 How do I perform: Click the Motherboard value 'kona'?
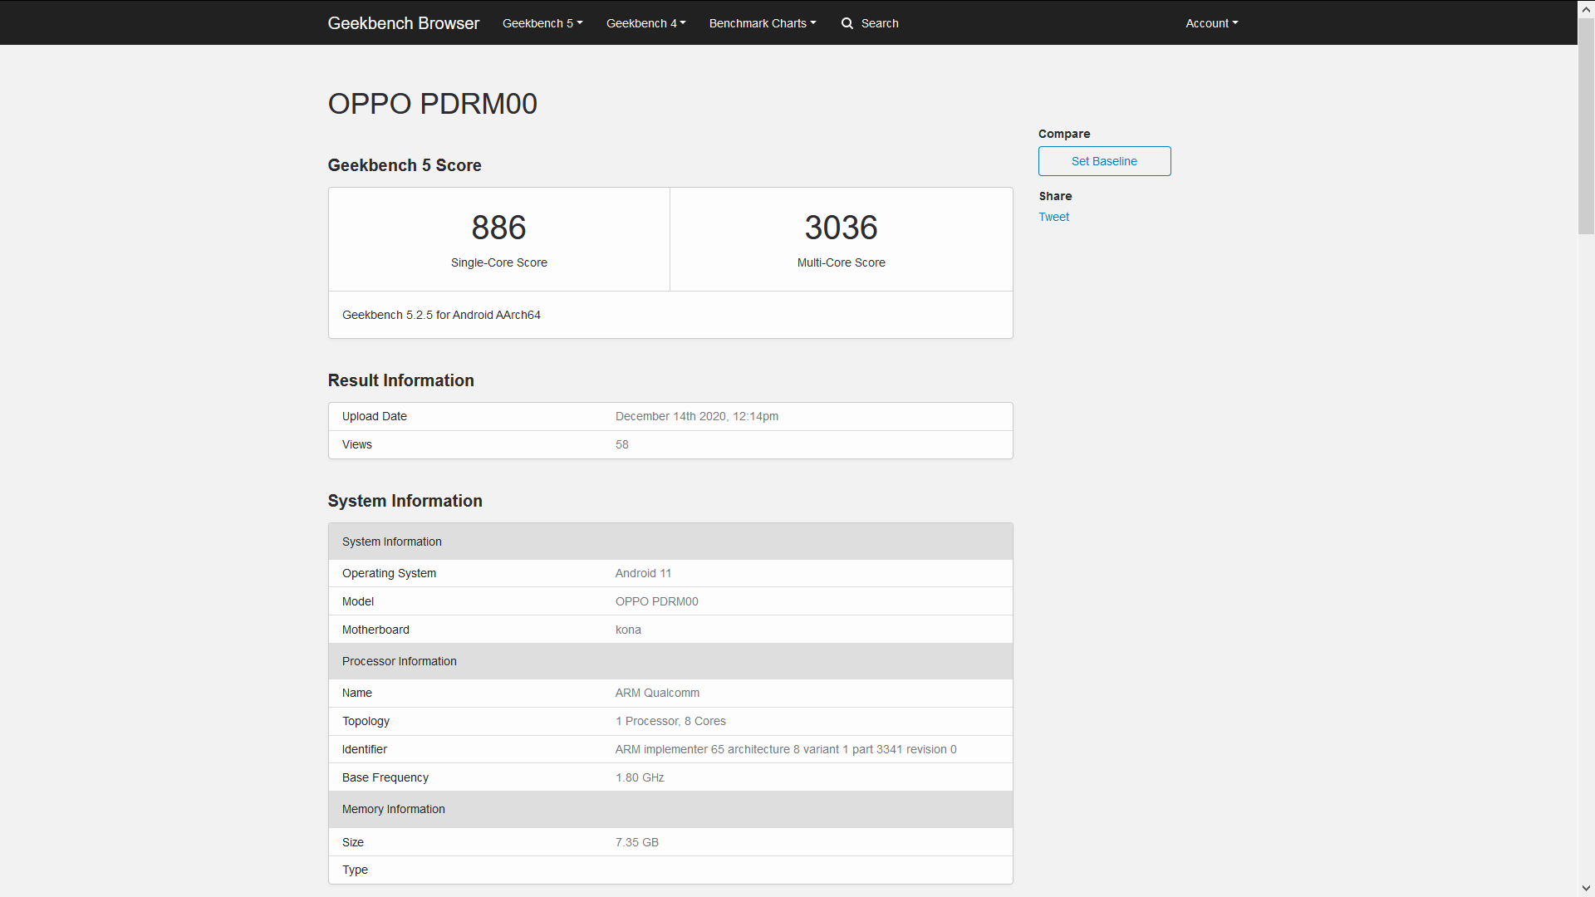[628, 630]
